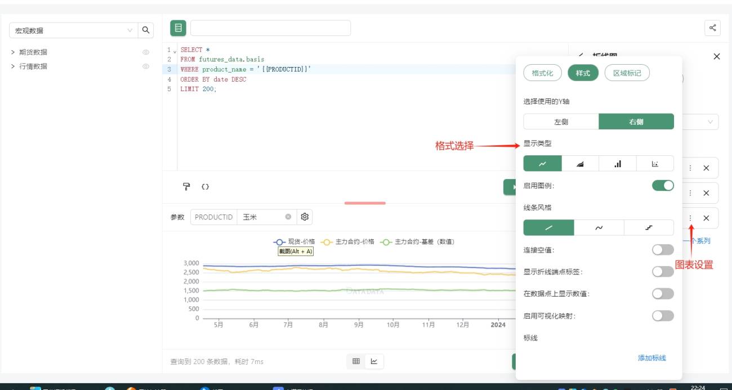Enable the 显示折线端点标签 switch

tap(663, 272)
